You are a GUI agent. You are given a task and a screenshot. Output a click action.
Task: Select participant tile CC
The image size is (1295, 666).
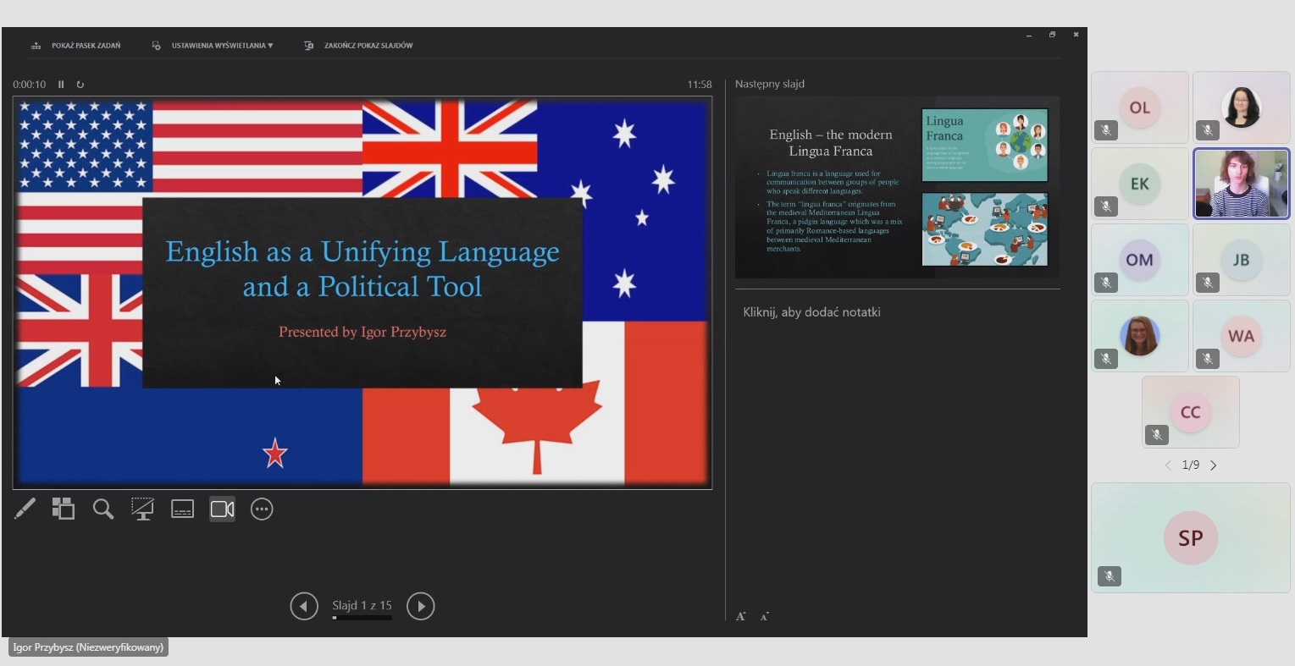point(1191,412)
